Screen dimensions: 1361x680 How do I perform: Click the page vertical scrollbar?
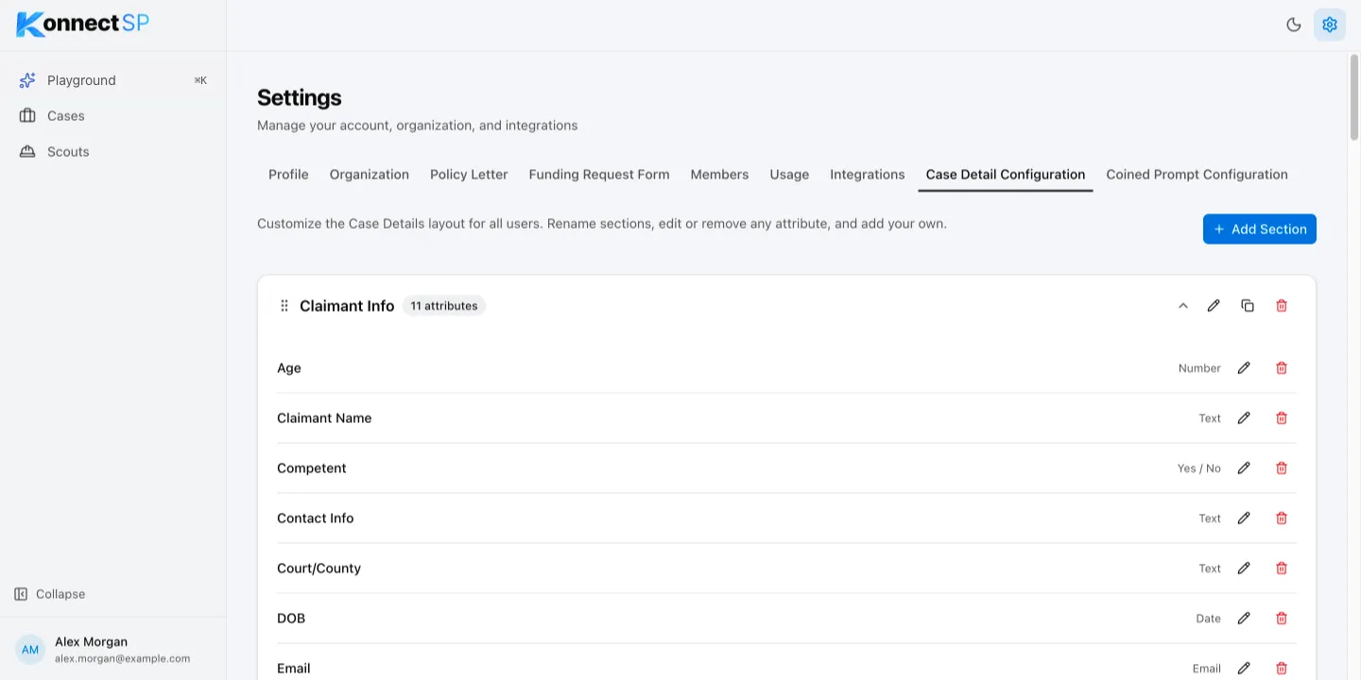[1353, 99]
